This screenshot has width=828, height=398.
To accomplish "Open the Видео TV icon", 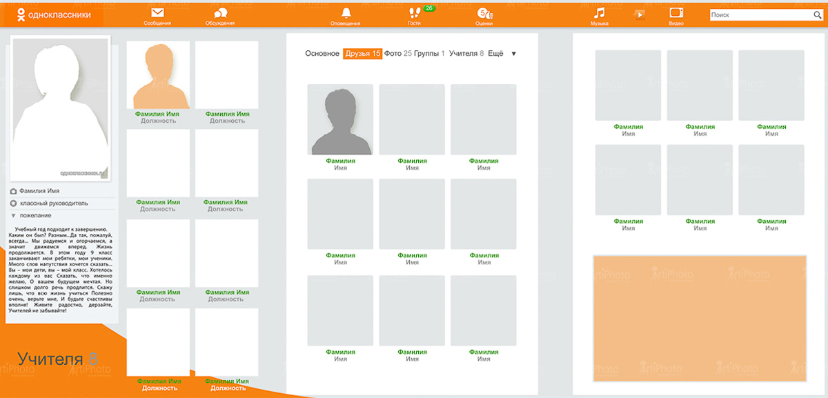I will 676,13.
